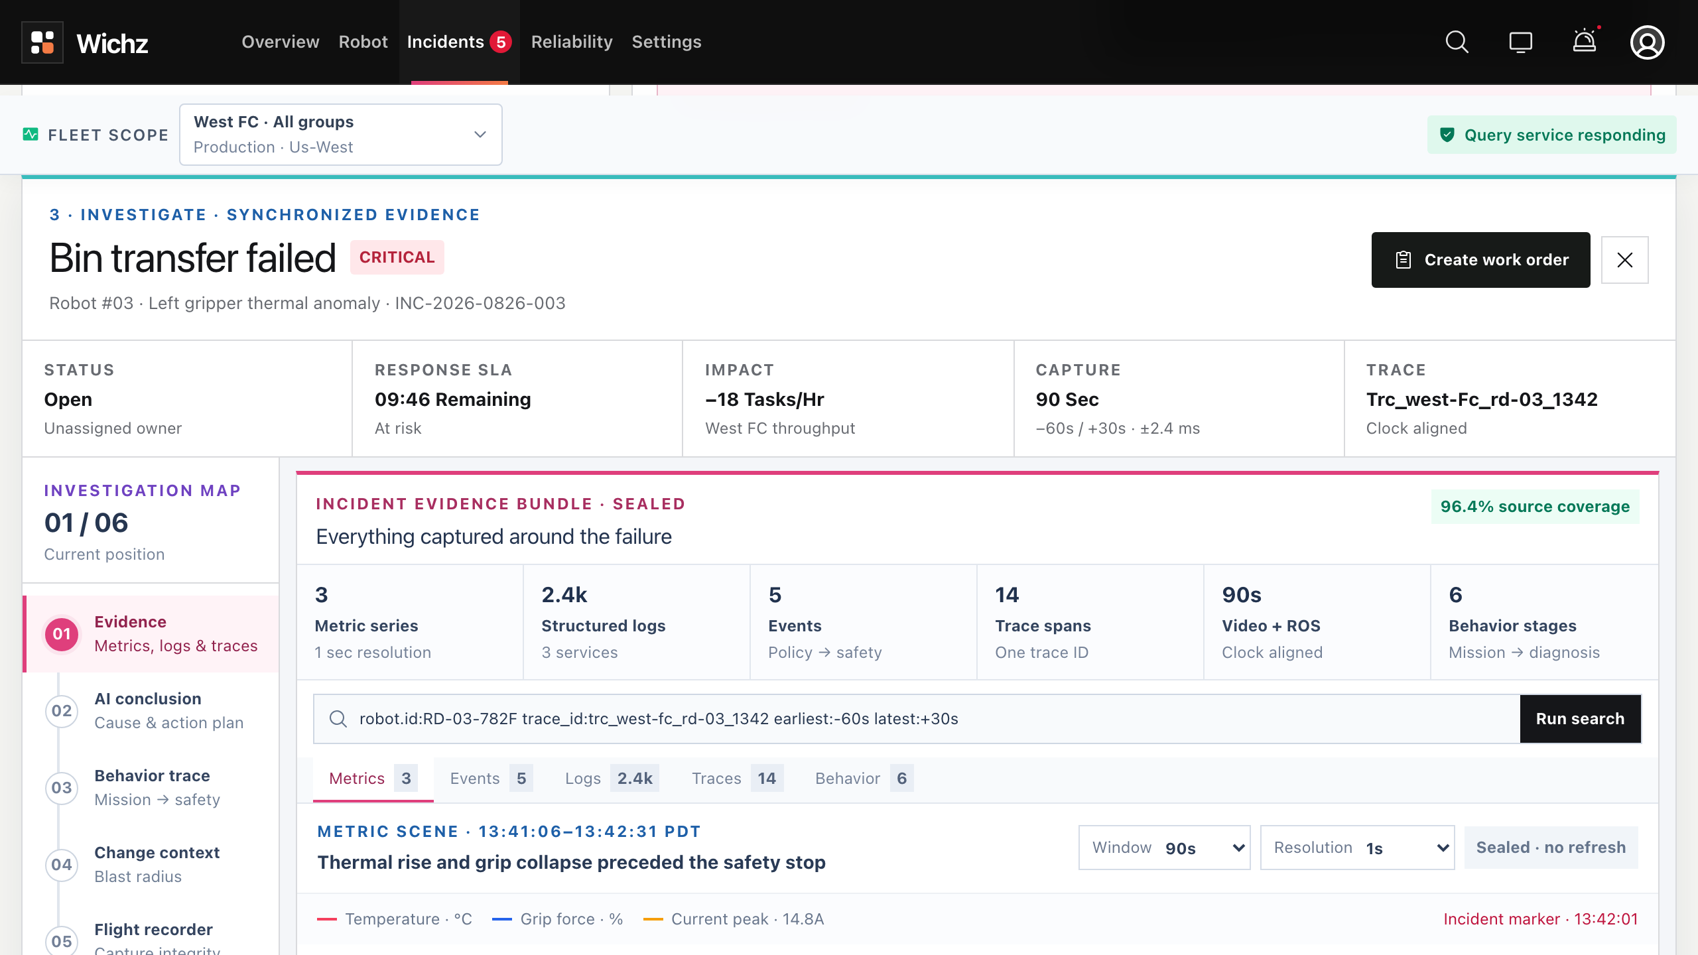Switch to the Metrics tab
The width and height of the screenshot is (1698, 955).
click(373, 779)
